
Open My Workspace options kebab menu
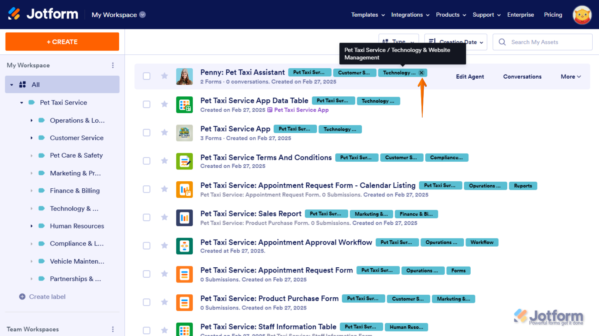click(113, 65)
